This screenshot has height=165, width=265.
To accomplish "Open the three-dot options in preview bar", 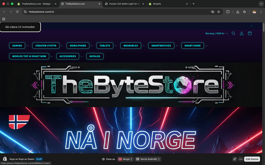I will [241, 159].
